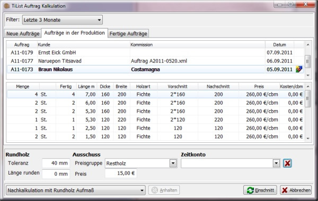Click the red X clear button beside Zeitkonto
Screen dimensions: 318x201
[287, 163]
